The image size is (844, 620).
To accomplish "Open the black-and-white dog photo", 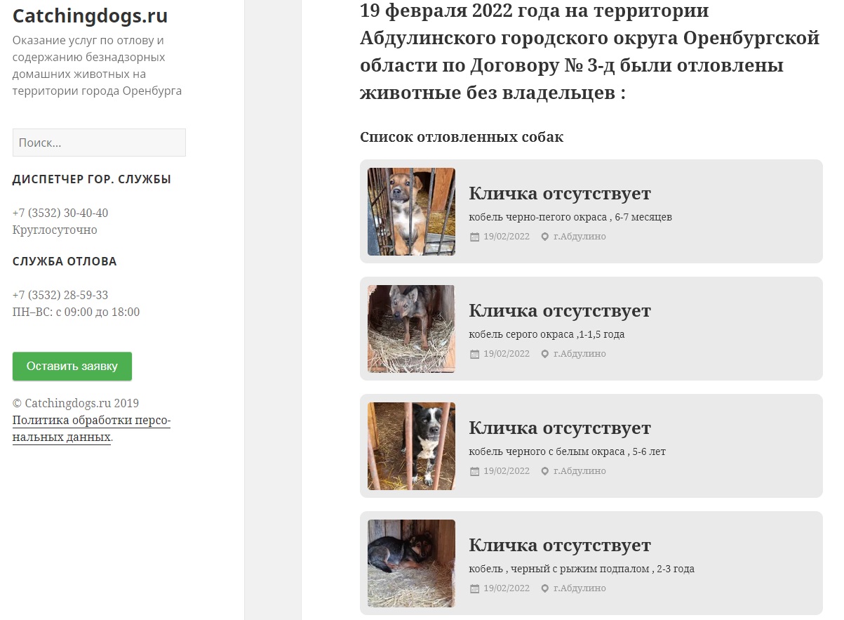I will point(411,446).
